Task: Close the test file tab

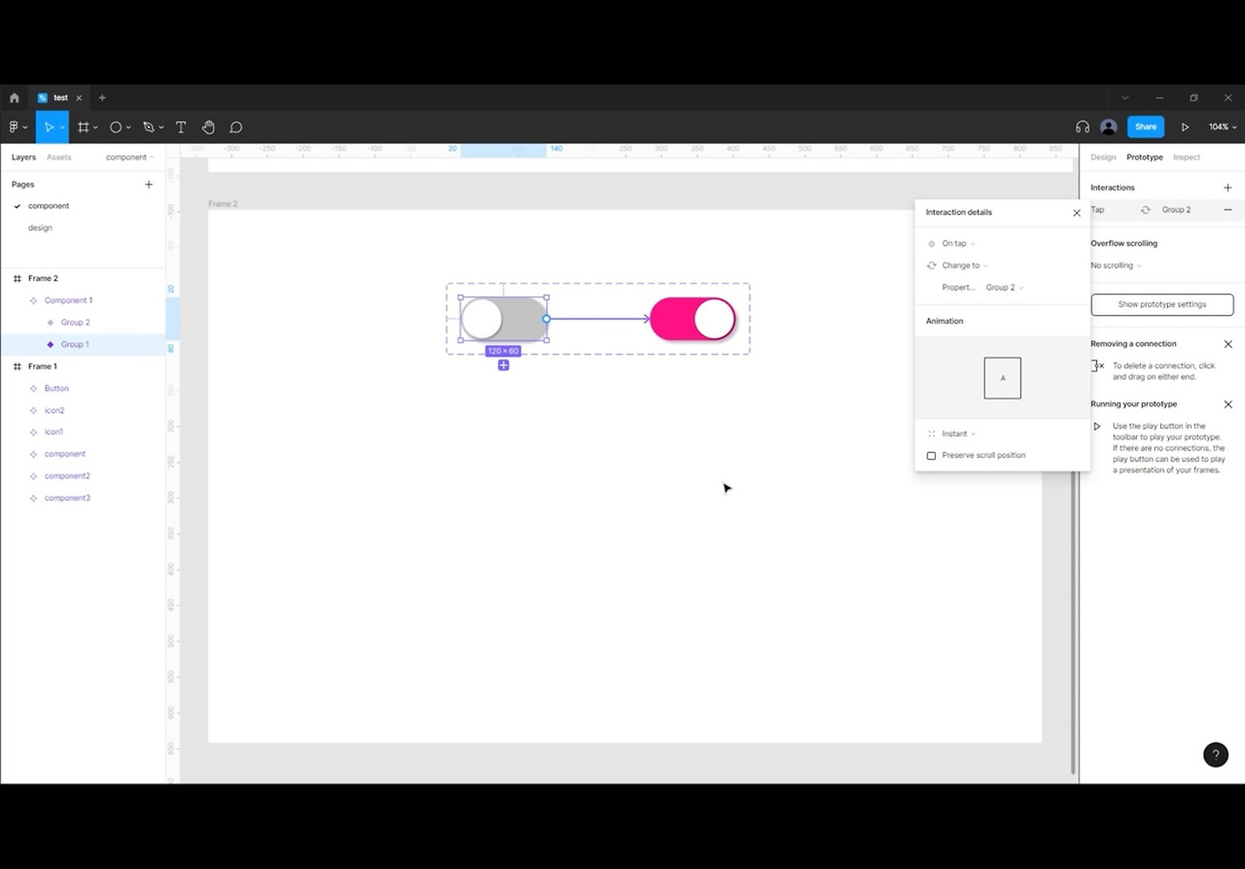Action: tap(80, 98)
